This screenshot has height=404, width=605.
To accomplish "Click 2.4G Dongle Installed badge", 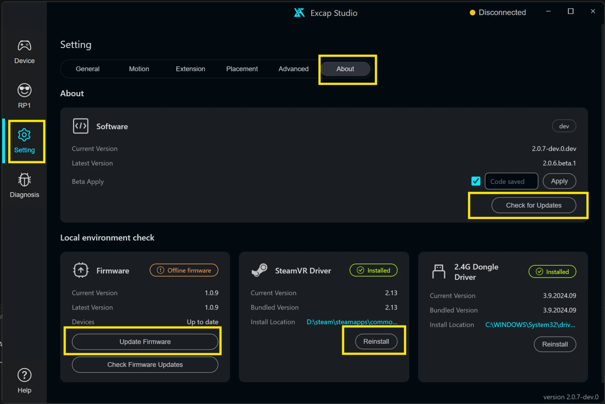I will point(552,272).
